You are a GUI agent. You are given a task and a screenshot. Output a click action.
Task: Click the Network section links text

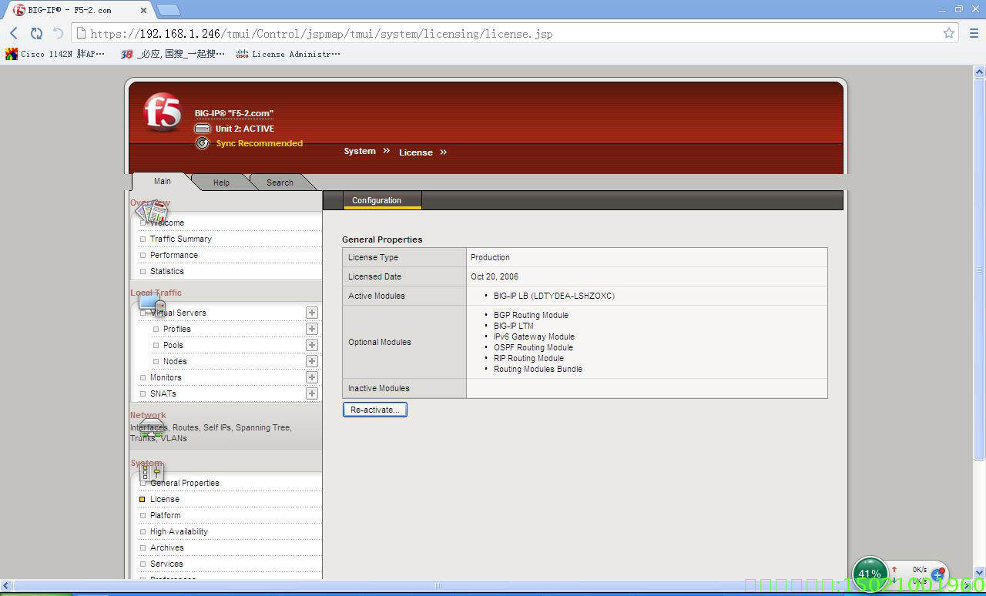pos(211,433)
